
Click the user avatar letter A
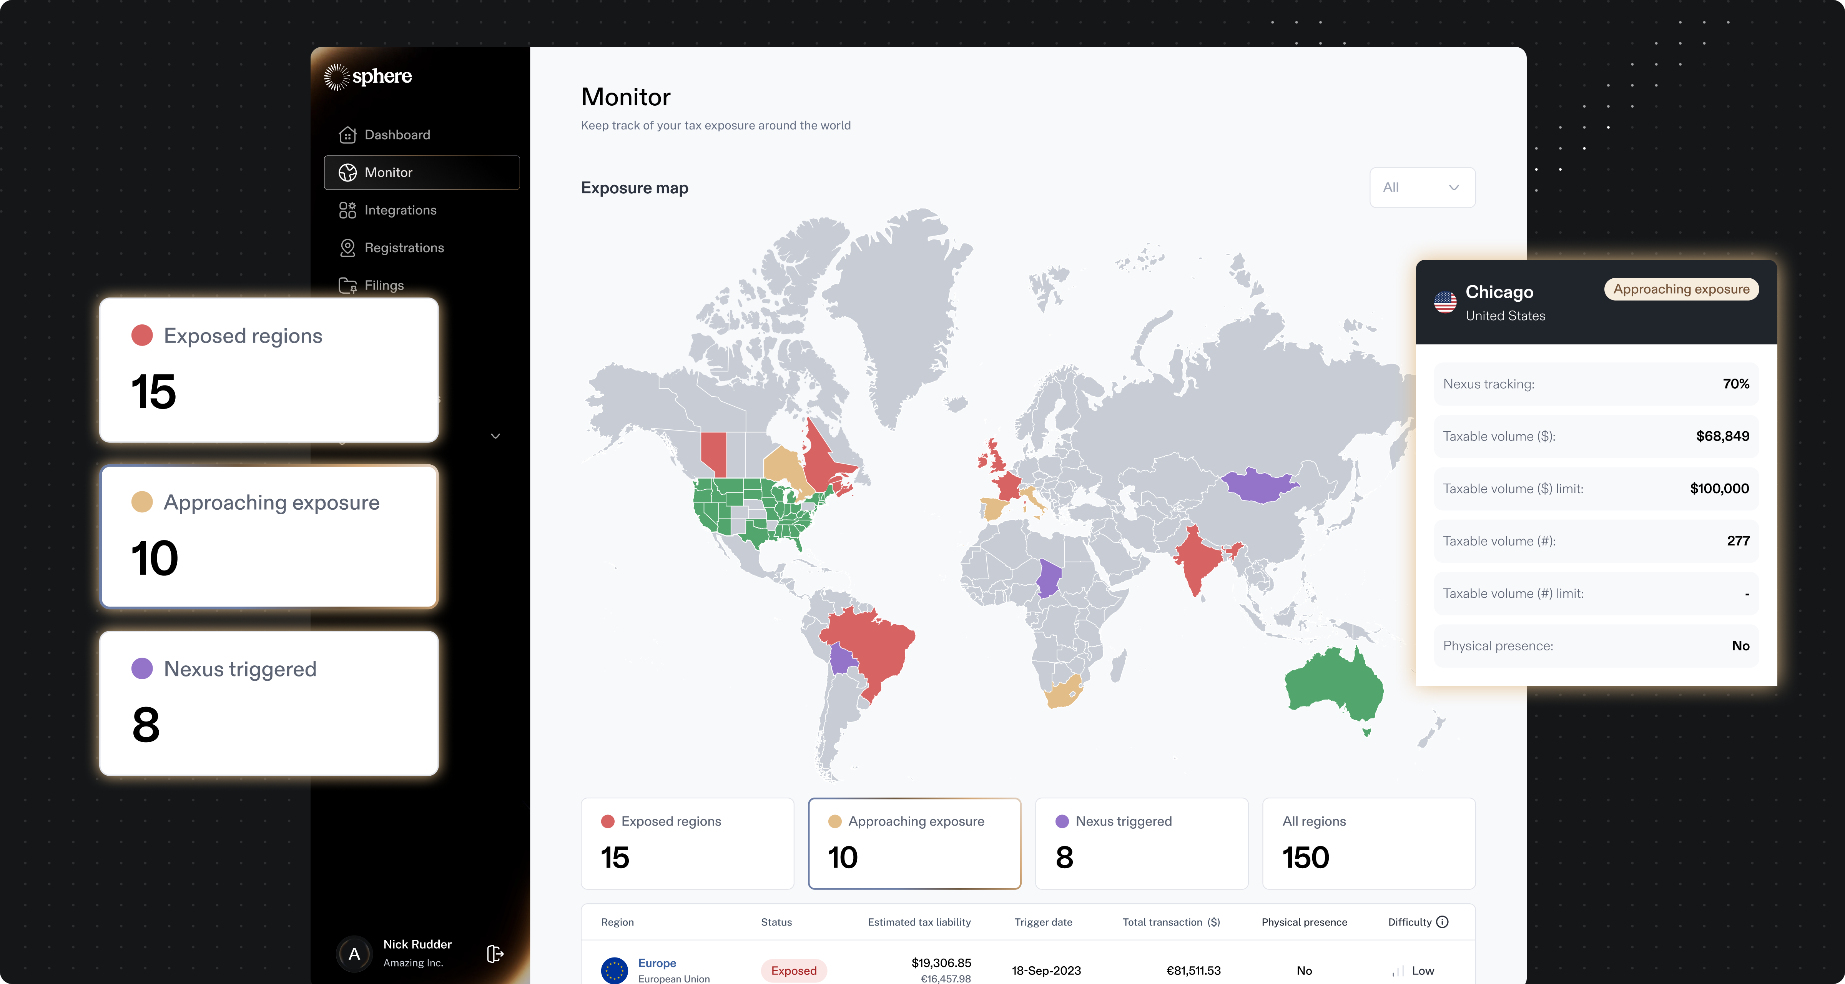(x=354, y=953)
